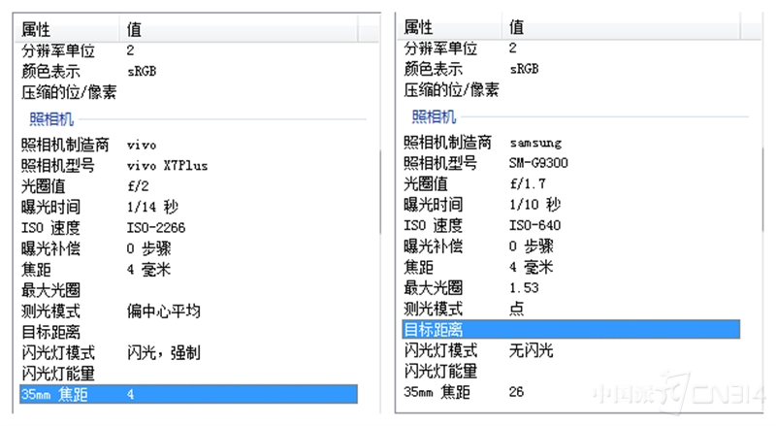Image resolution: width=776 pixels, height=426 pixels.
Task: Select the 1.53 max aperture value
Action: 524,288
